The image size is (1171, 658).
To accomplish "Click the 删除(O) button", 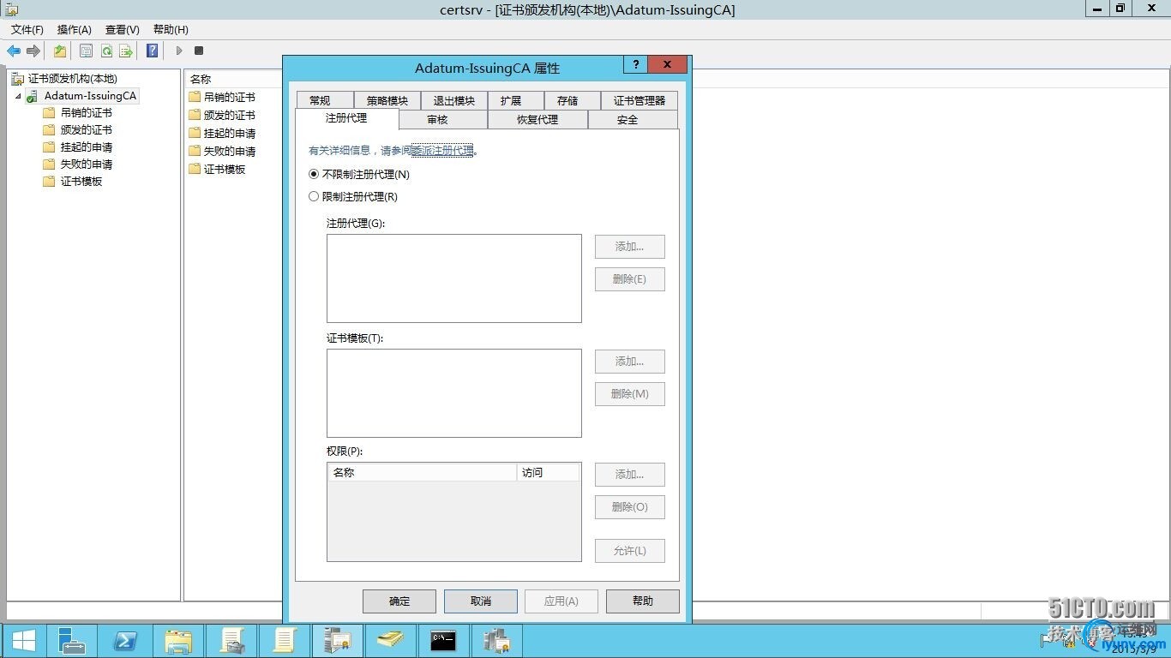I will (x=630, y=507).
